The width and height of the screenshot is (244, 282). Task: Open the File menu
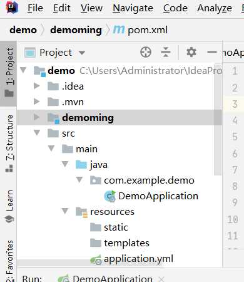(x=35, y=8)
